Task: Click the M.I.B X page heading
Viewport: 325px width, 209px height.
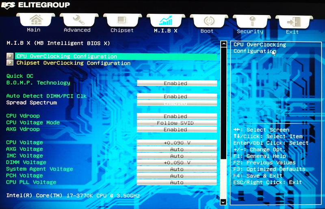Action: tap(58, 43)
